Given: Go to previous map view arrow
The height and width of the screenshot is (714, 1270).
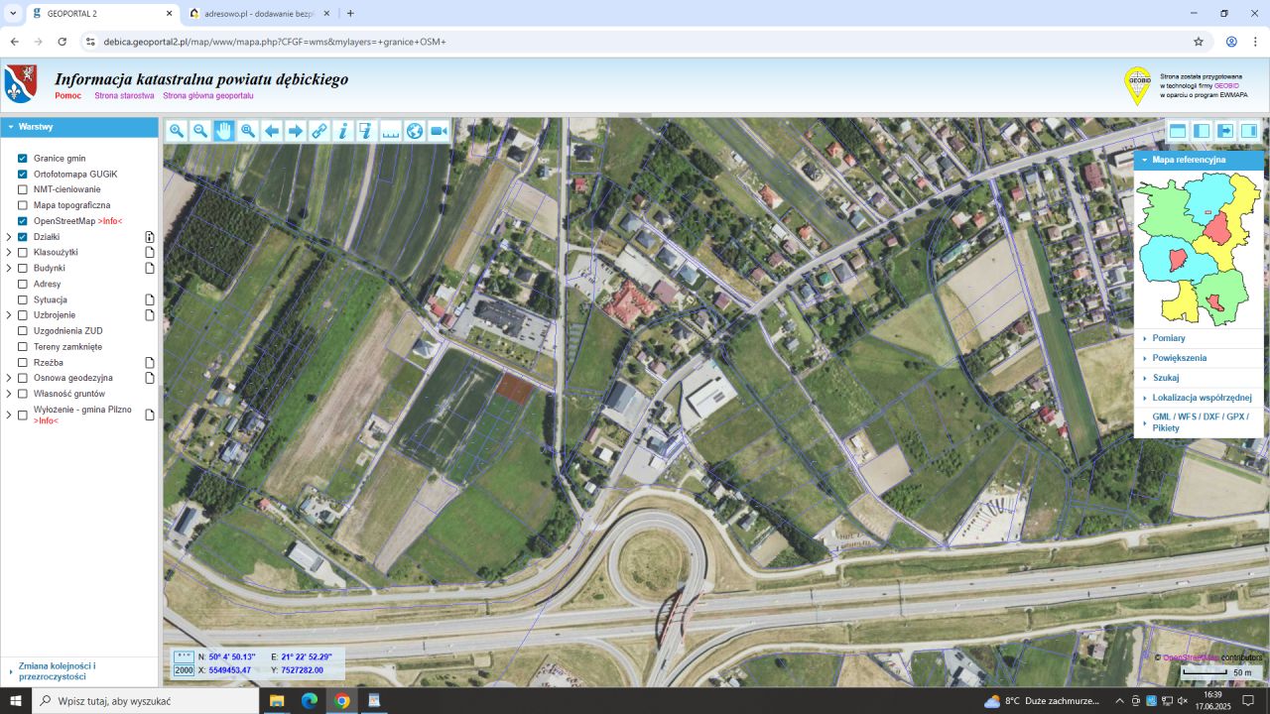Looking at the screenshot, I should pos(272,131).
